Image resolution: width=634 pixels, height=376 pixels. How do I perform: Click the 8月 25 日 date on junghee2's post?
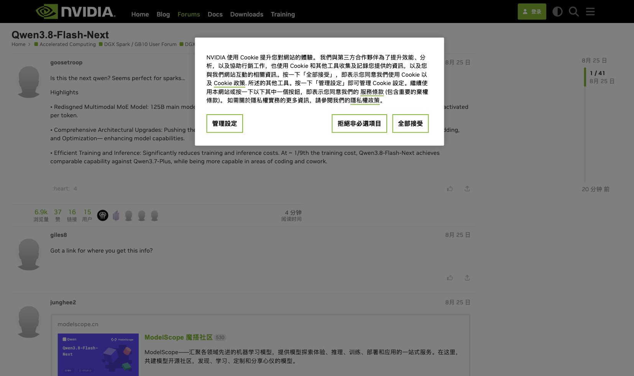tap(458, 302)
